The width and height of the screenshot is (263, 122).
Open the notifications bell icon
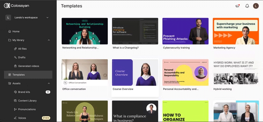click(x=247, y=6)
